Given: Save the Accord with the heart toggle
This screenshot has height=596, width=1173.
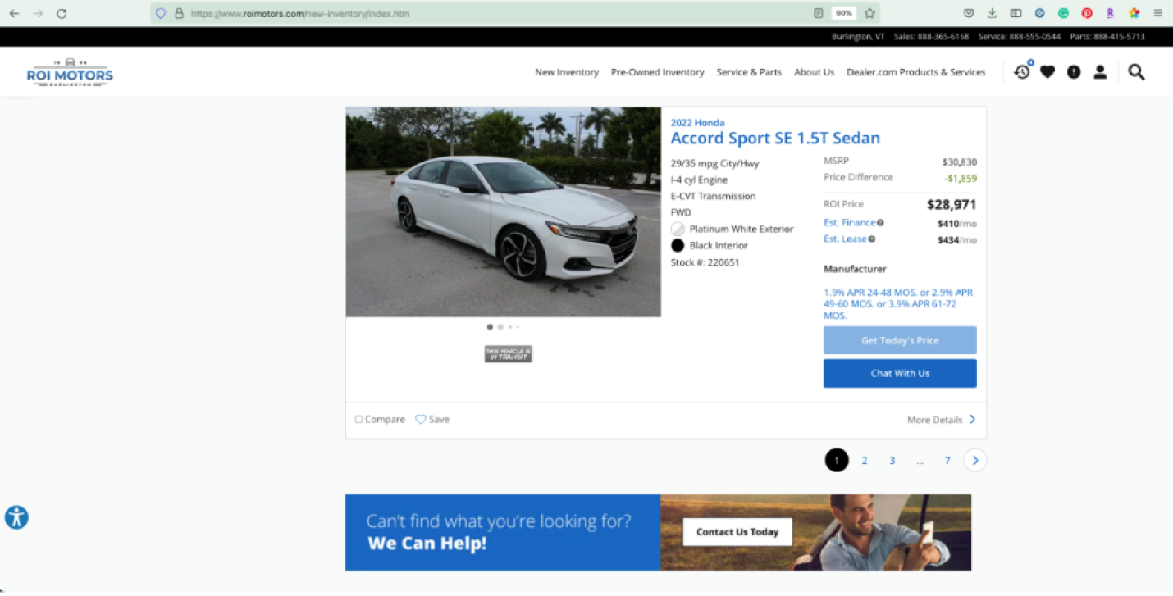Looking at the screenshot, I should [x=421, y=419].
